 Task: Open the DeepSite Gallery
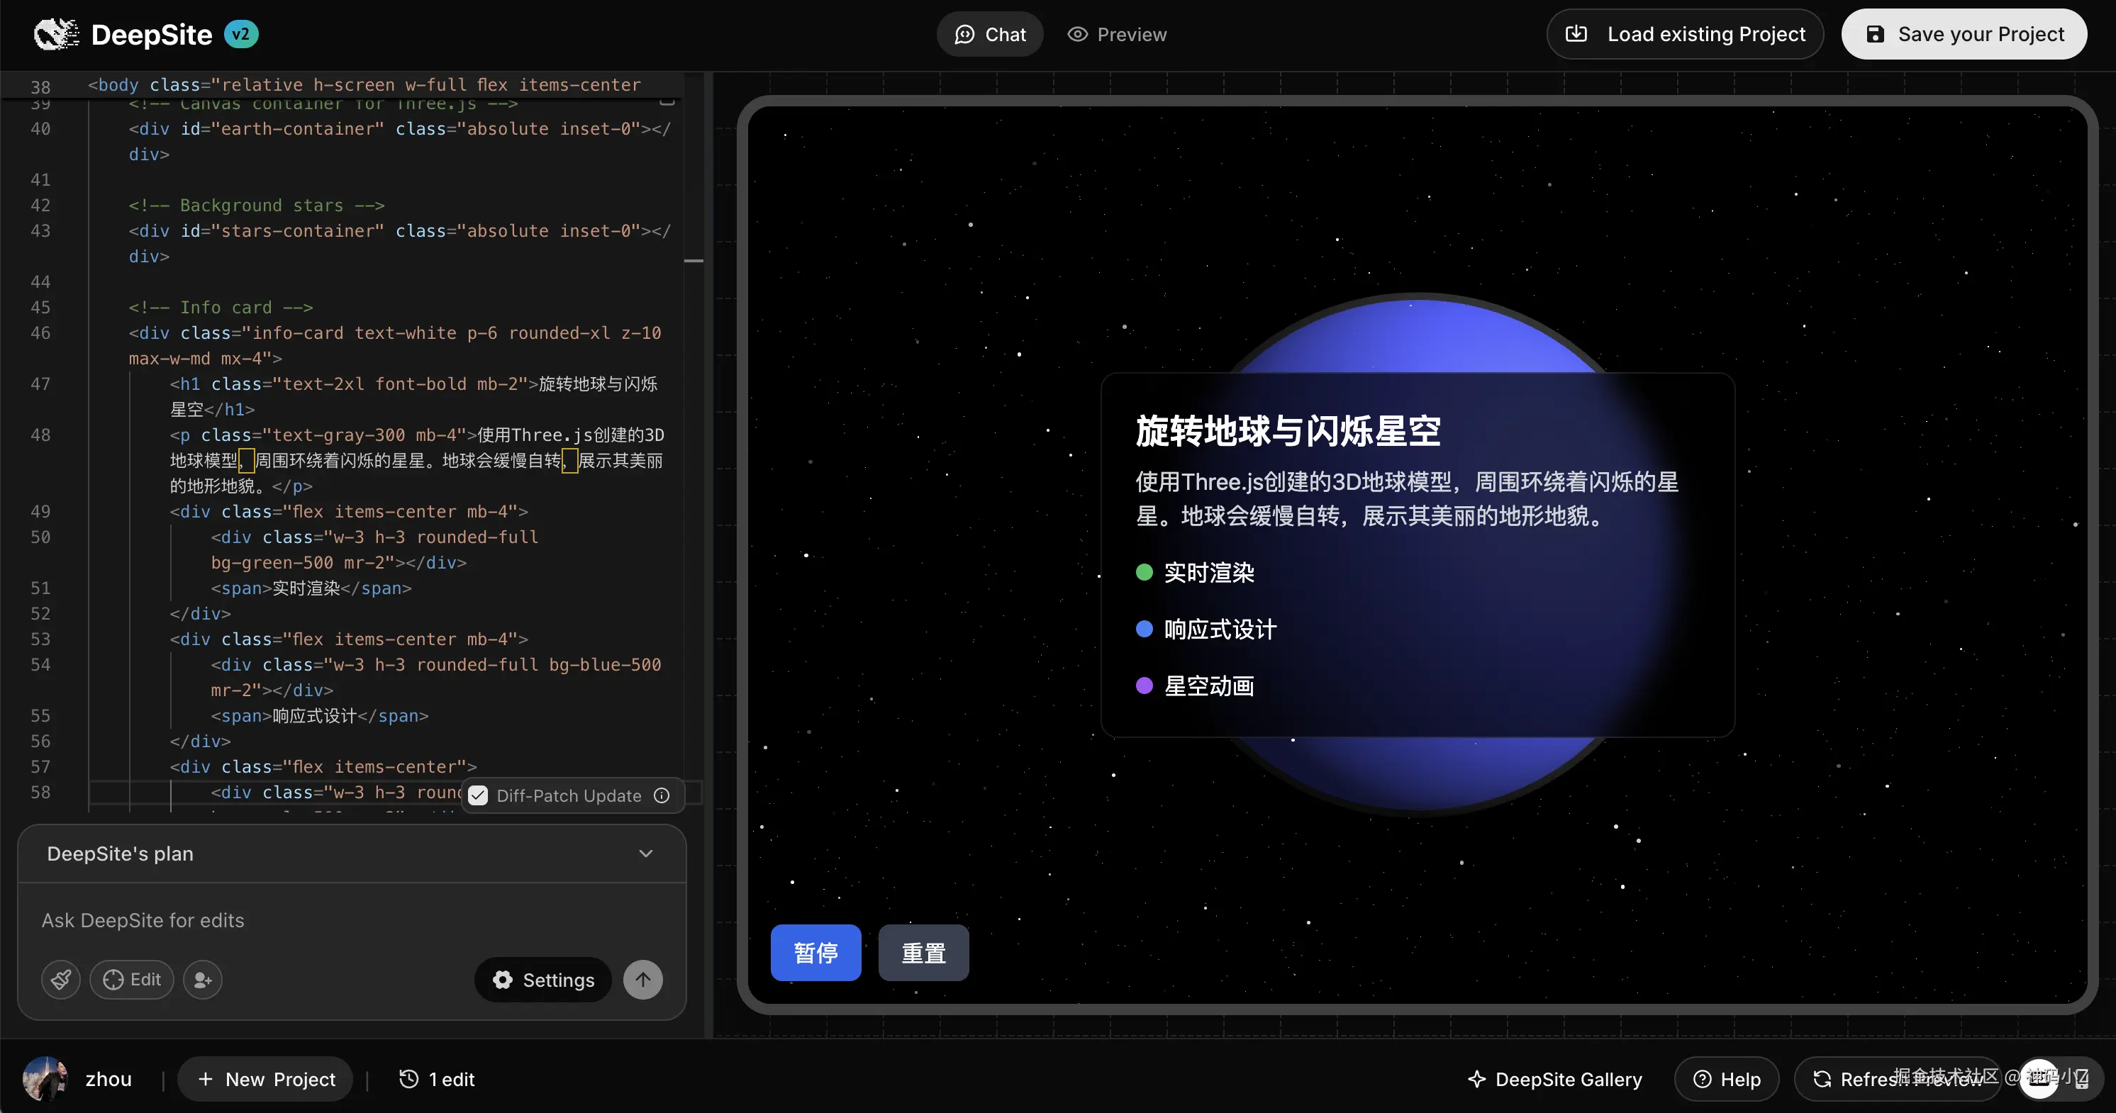(x=1555, y=1078)
